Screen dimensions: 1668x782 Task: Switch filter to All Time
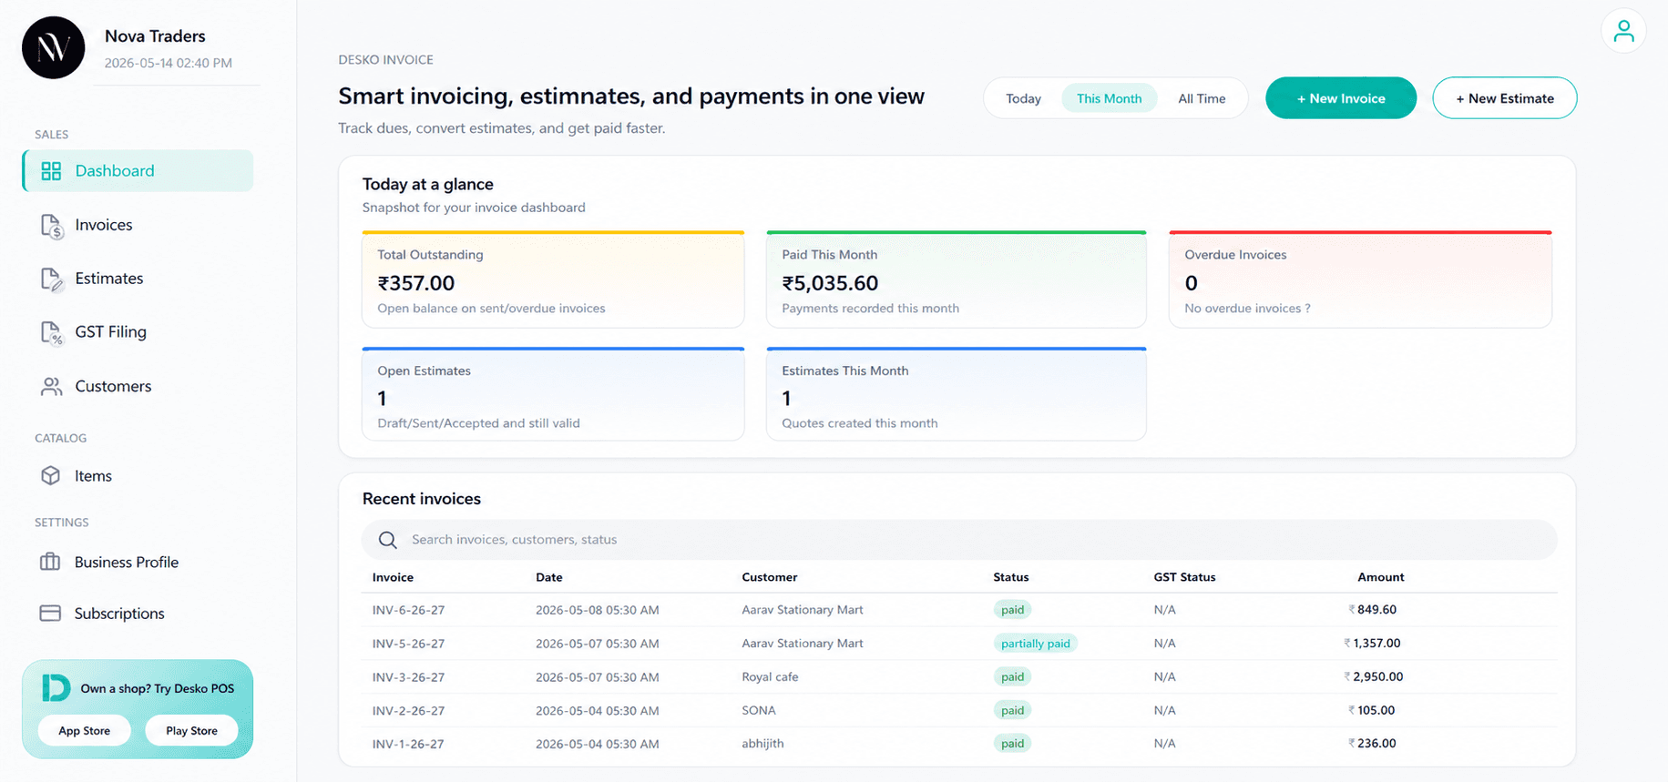[x=1202, y=98]
